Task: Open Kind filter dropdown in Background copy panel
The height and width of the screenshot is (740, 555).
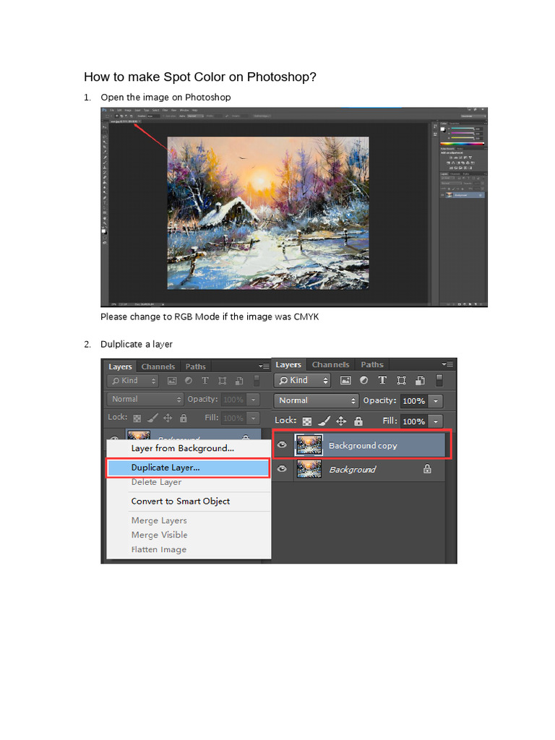Action: (302, 380)
